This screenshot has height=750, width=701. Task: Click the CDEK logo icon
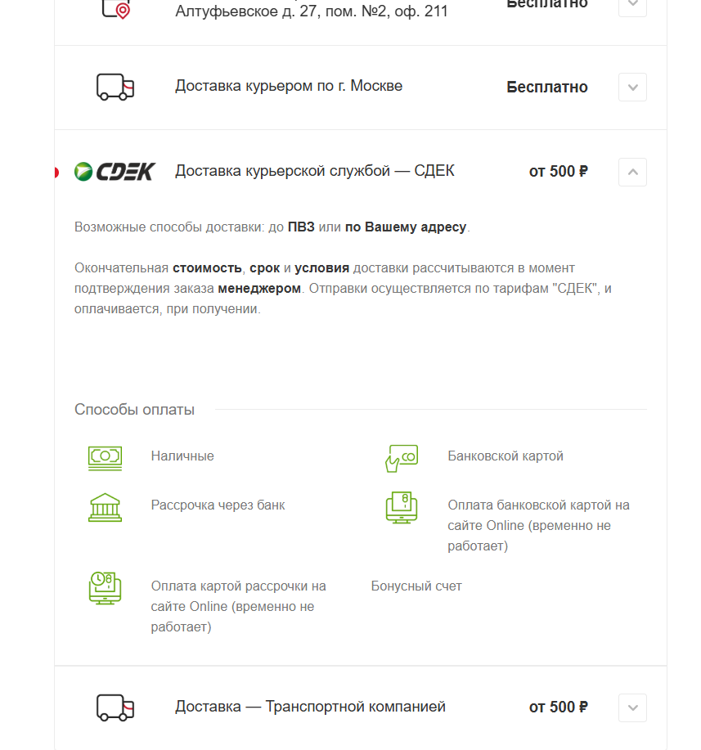point(115,172)
